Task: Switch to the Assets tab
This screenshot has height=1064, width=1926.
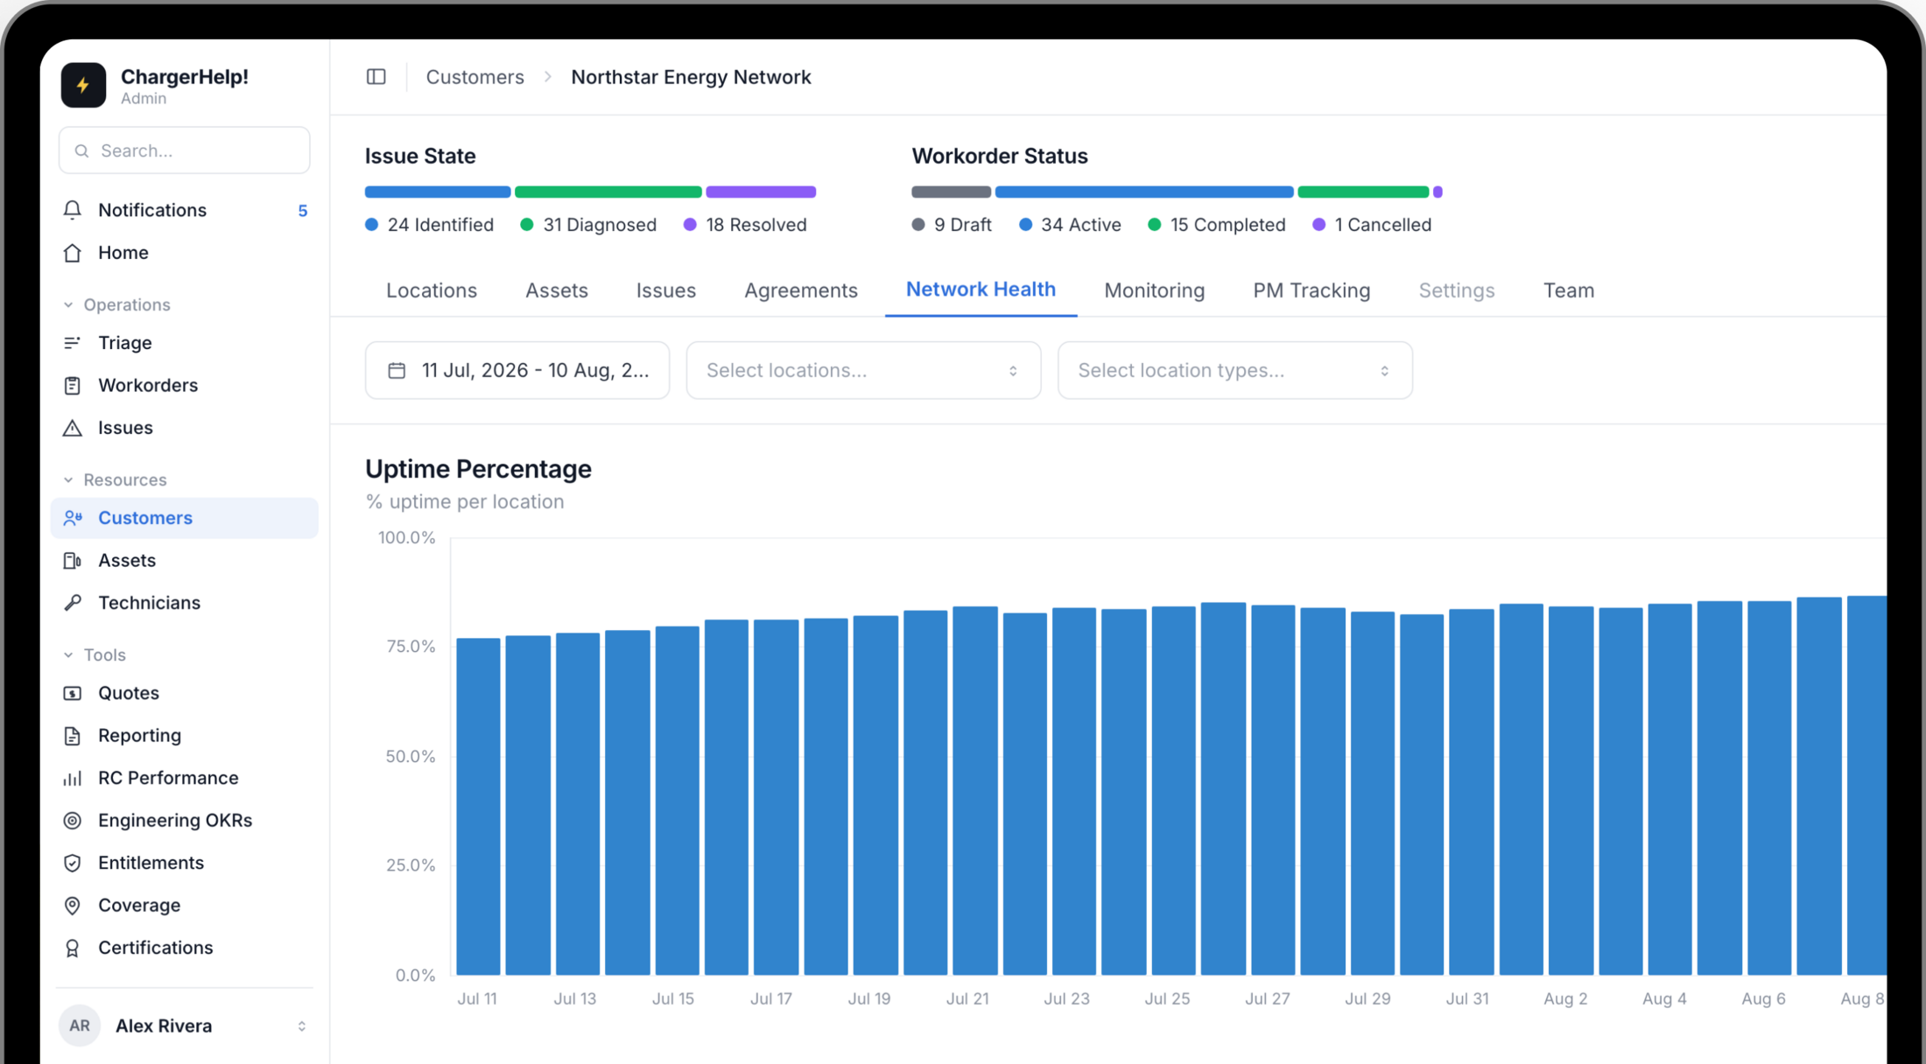Action: pos(557,290)
